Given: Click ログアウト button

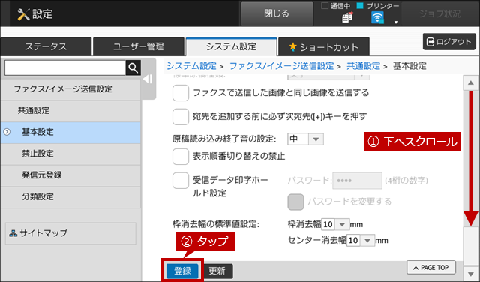Looking at the screenshot, I should [x=449, y=42].
